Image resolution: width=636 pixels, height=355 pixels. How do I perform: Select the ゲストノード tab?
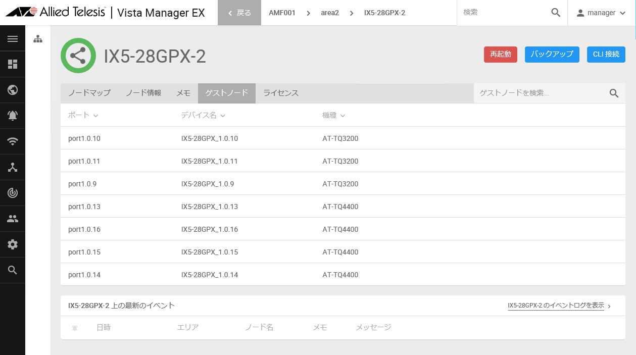coord(227,93)
